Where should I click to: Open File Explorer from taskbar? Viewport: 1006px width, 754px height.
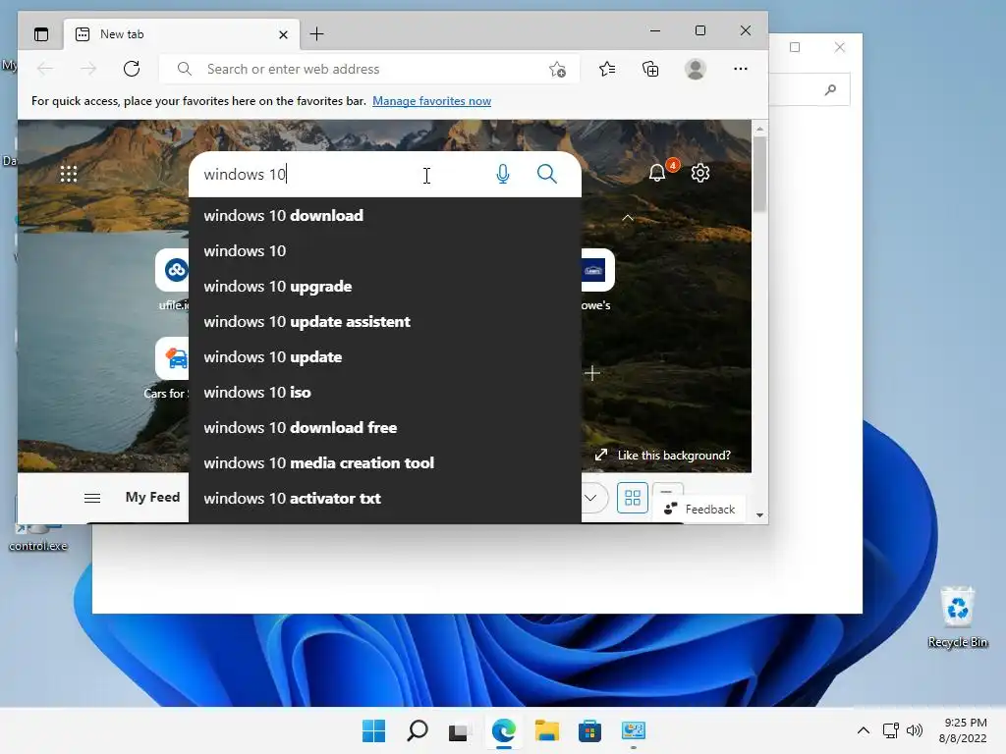click(546, 730)
